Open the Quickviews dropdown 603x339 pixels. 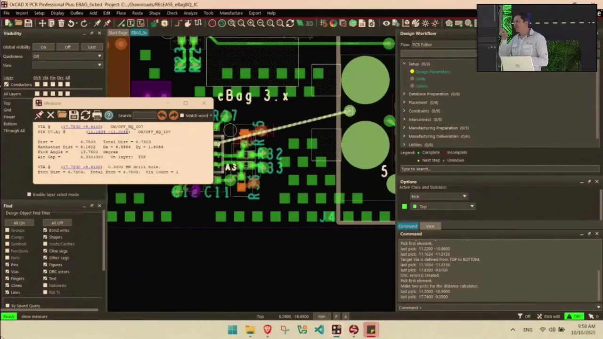tap(67, 56)
